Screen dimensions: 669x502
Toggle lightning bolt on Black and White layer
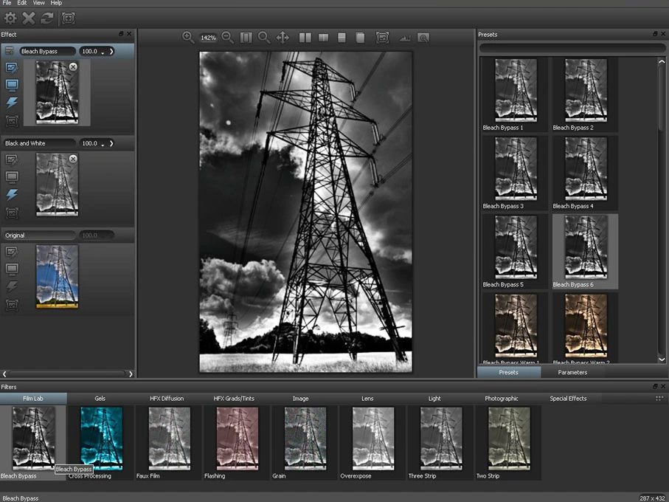[12, 195]
